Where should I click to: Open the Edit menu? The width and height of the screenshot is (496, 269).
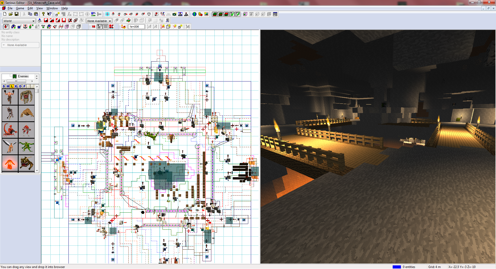pos(30,8)
